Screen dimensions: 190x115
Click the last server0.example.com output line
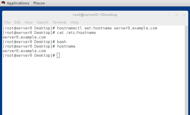24,51
